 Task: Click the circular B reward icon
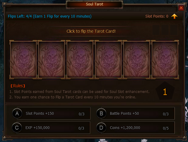click(x=101, y=113)
